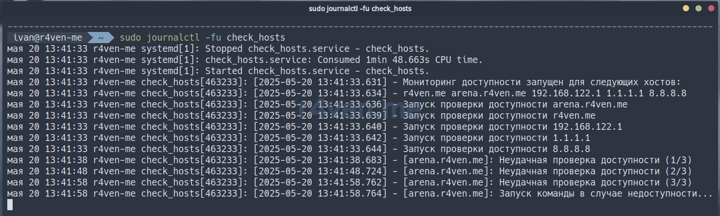Click the line 'Запуск проверки доступности 192.168.122.1'

(512, 126)
